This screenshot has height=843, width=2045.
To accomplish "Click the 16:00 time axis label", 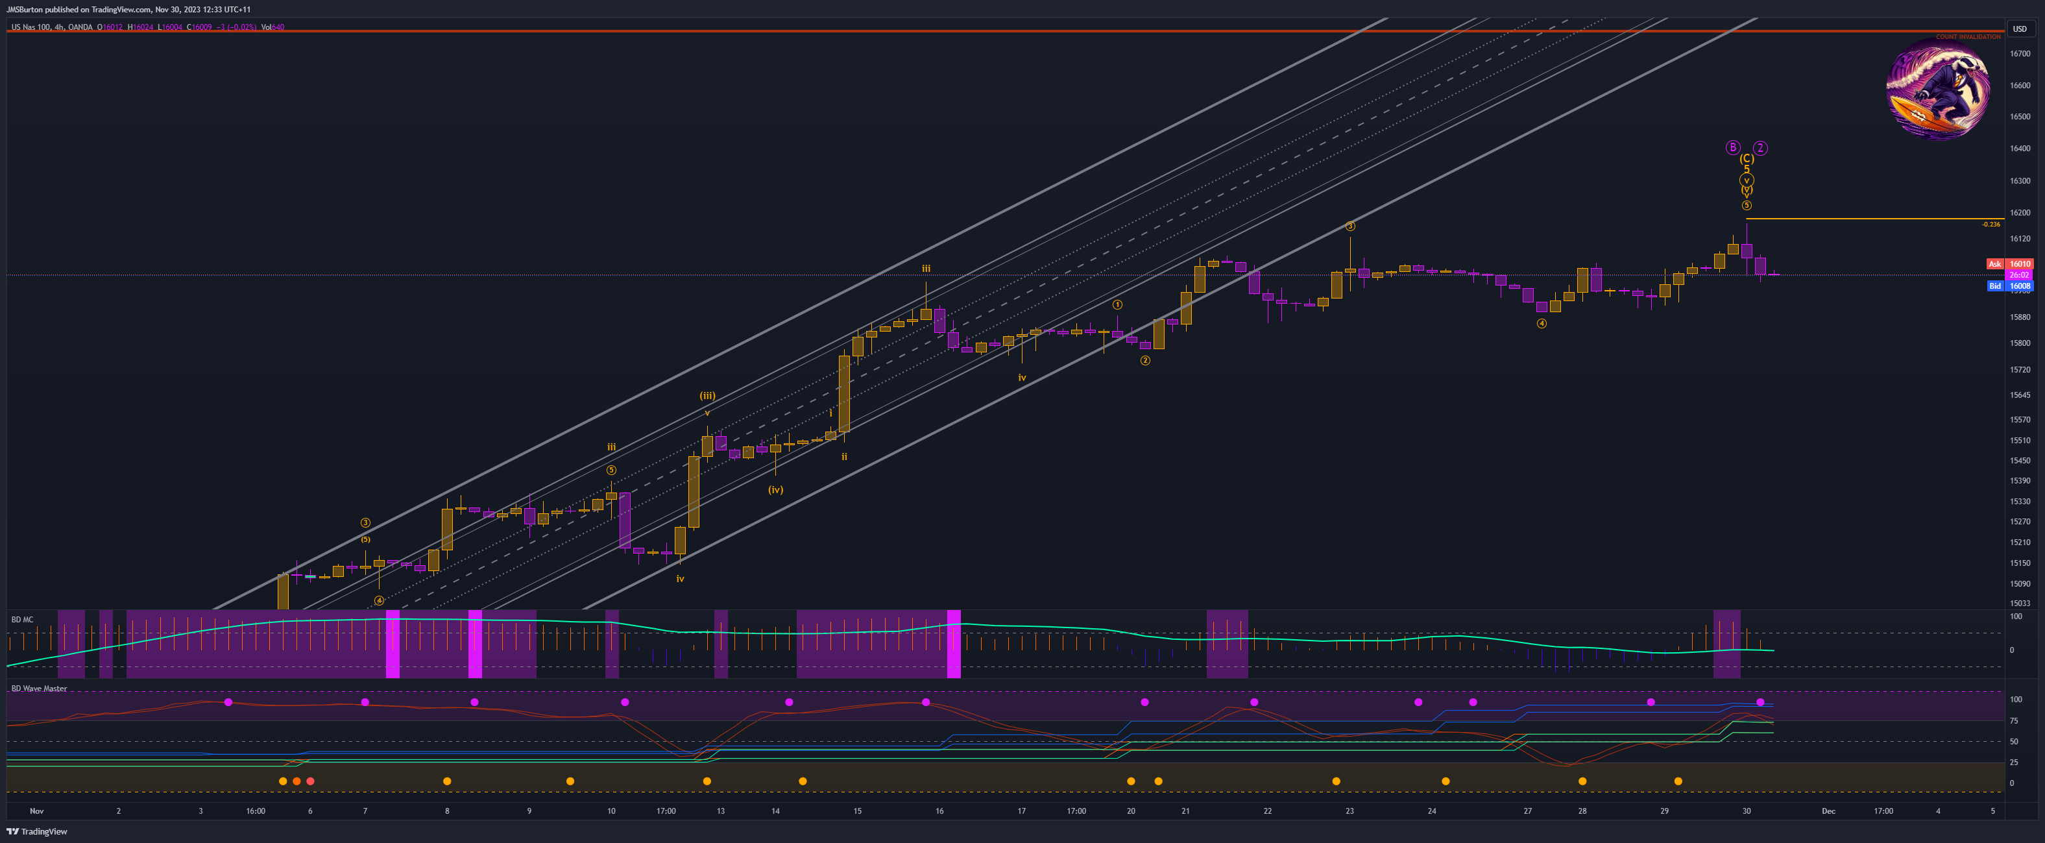I will pyautogui.click(x=256, y=811).
